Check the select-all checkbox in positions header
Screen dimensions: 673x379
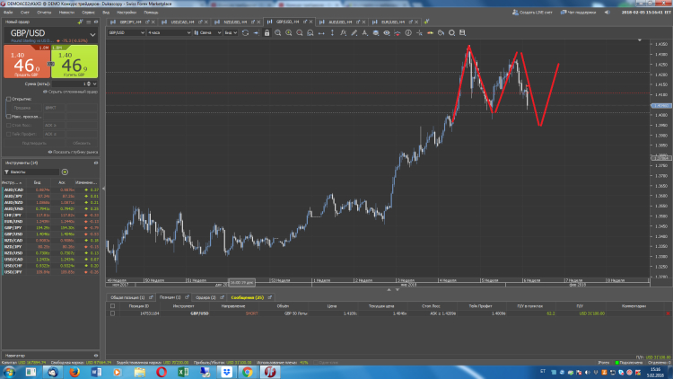click(112, 306)
